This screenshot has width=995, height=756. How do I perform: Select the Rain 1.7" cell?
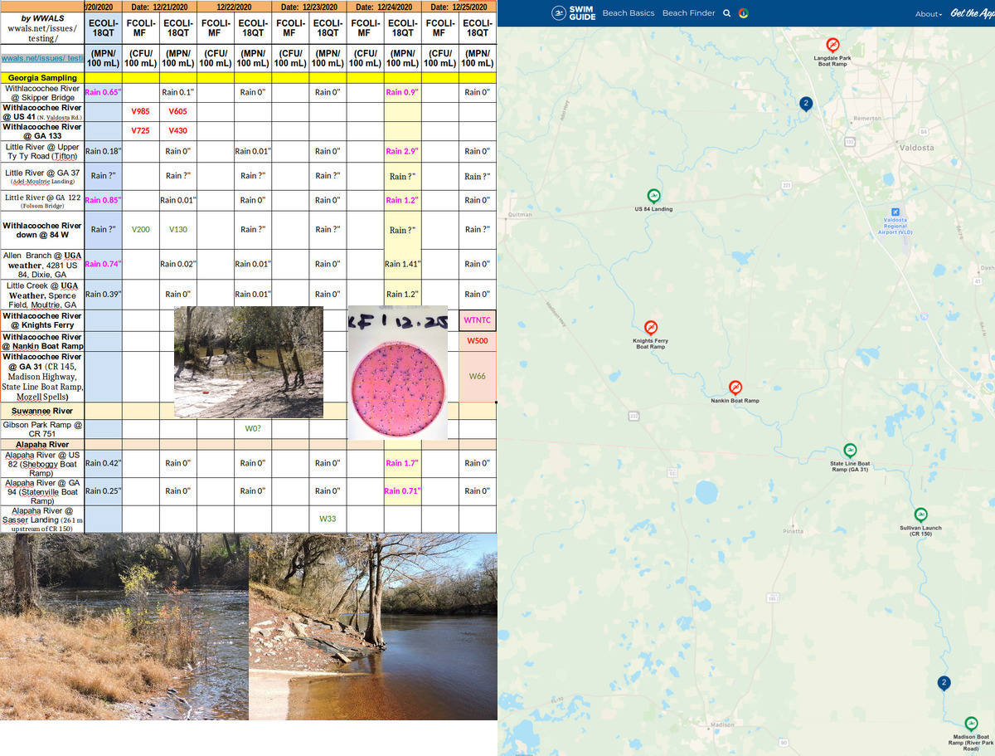pos(402,463)
